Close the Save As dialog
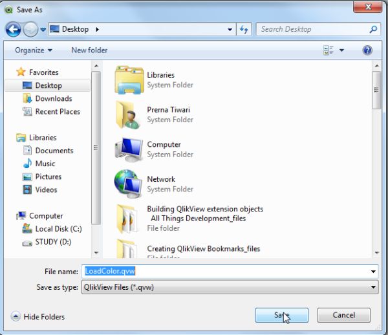This screenshot has height=335, width=388. point(368,7)
